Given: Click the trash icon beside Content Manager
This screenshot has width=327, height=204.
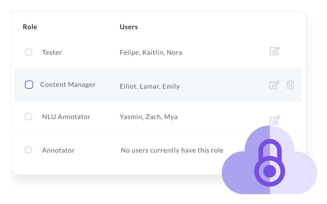Looking at the screenshot, I should pos(291,85).
